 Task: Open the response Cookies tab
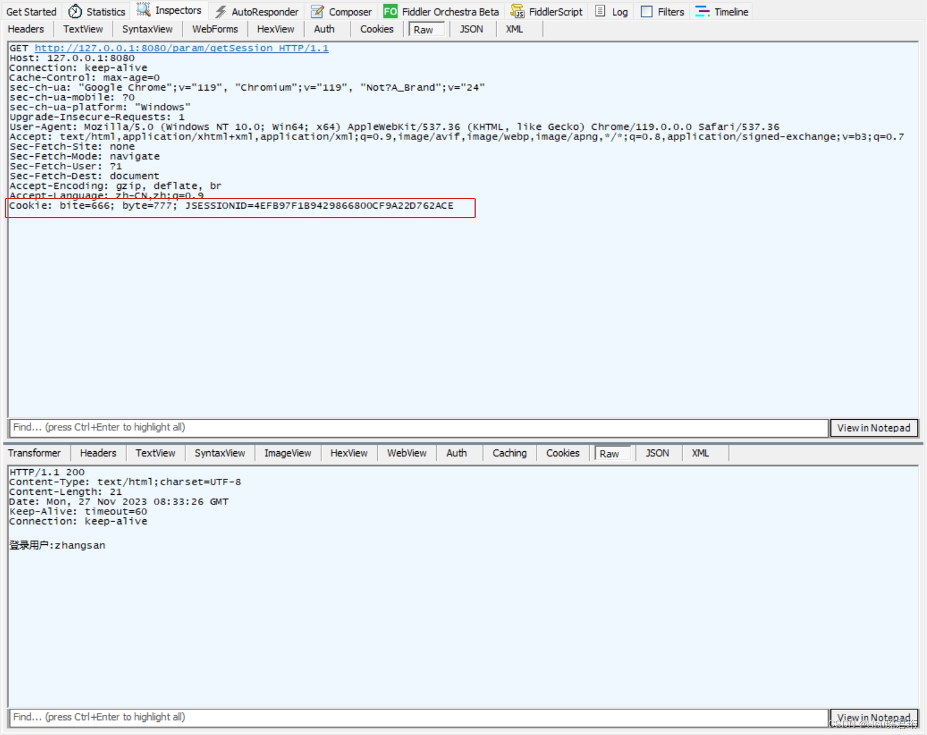pyautogui.click(x=563, y=453)
